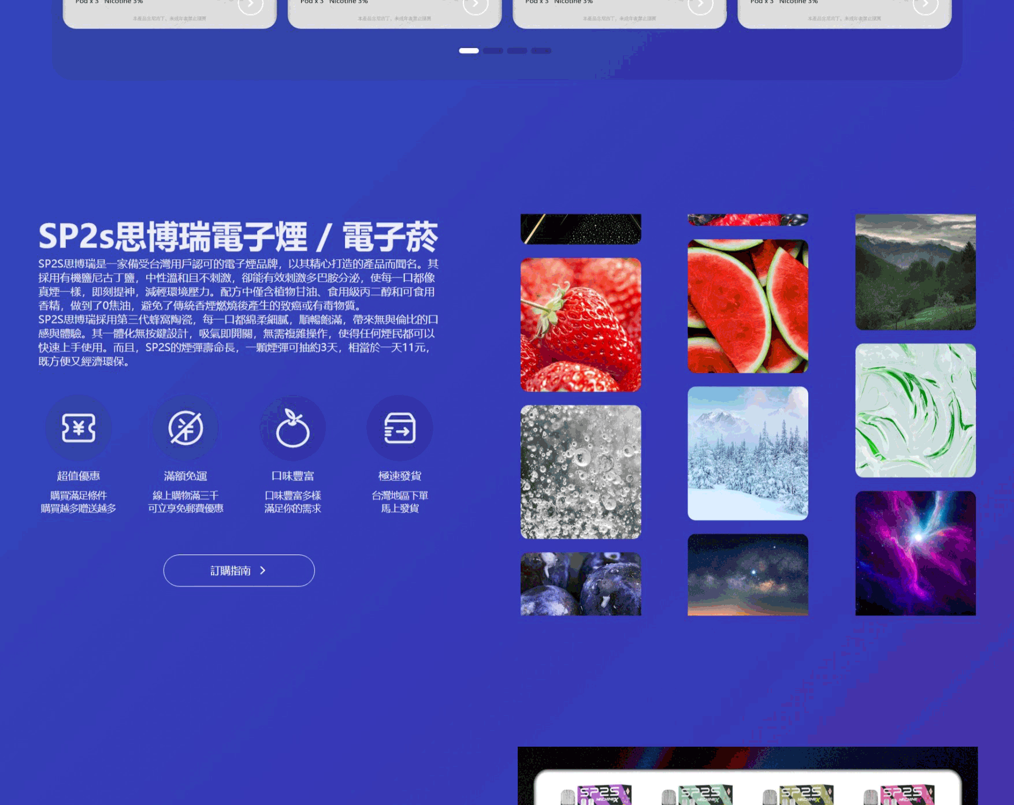Select the third carousel pagination dot

(x=517, y=51)
